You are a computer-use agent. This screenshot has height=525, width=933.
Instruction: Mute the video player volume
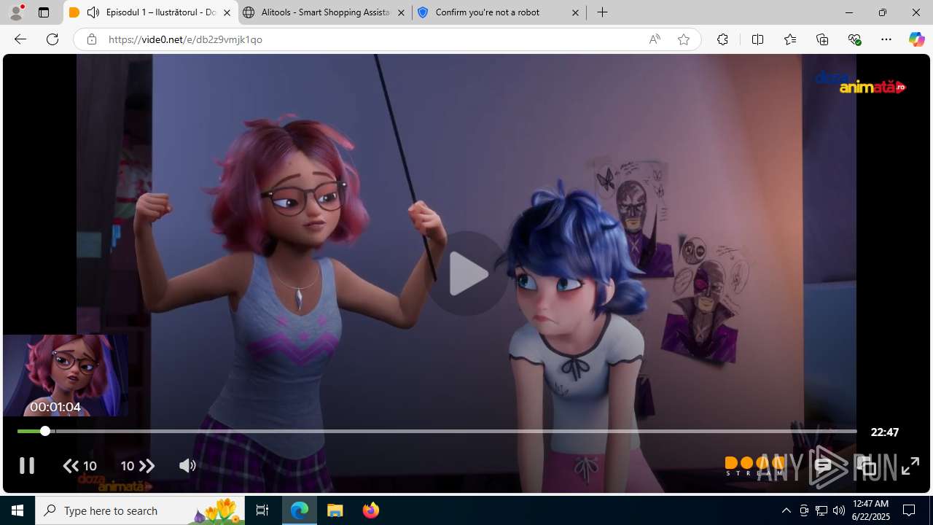coord(187,466)
